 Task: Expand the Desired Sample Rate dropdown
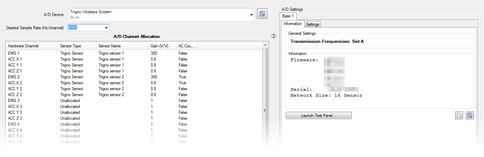click(106, 28)
